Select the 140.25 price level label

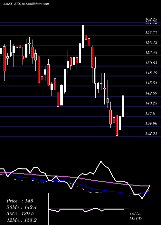pos(151,103)
